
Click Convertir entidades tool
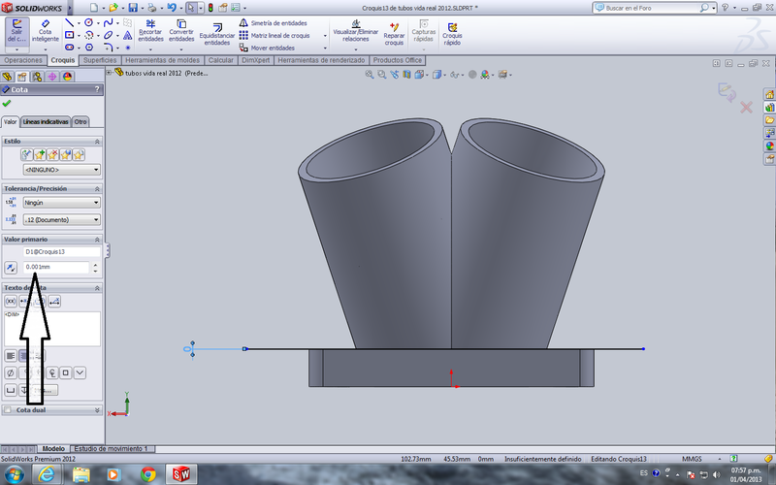(181, 31)
